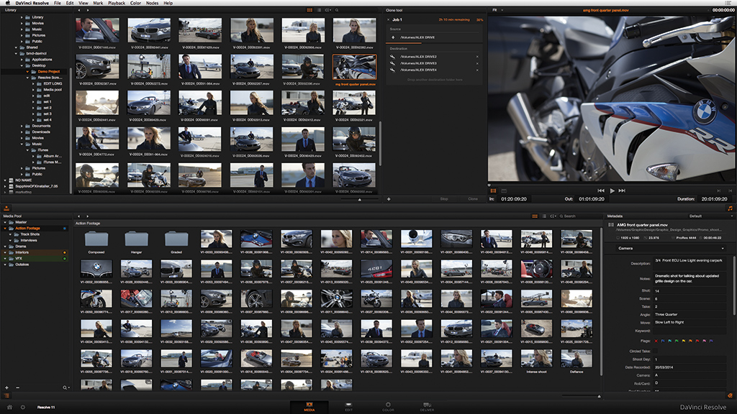
Task: Click the magnifier icon below the bin list
Action: point(65,387)
